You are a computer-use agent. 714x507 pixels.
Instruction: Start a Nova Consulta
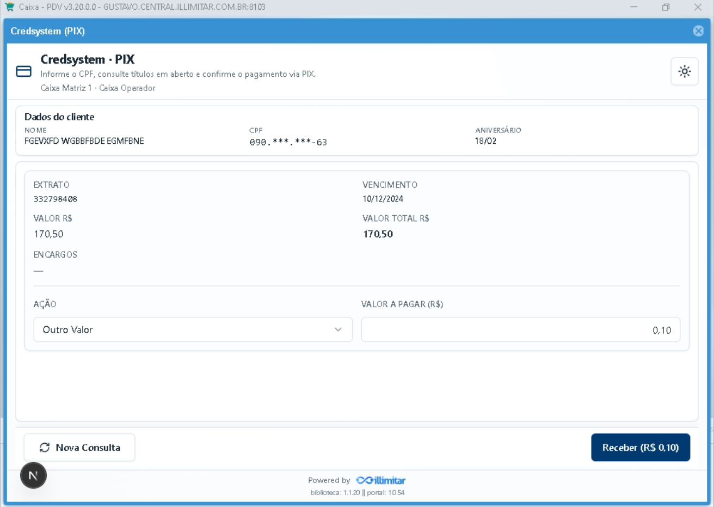tap(79, 448)
